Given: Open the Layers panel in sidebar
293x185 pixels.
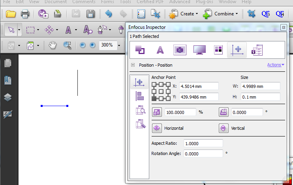Looking at the screenshot, I should coord(8,97).
